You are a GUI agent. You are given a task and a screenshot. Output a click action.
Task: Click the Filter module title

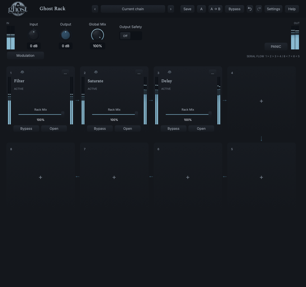click(19, 81)
